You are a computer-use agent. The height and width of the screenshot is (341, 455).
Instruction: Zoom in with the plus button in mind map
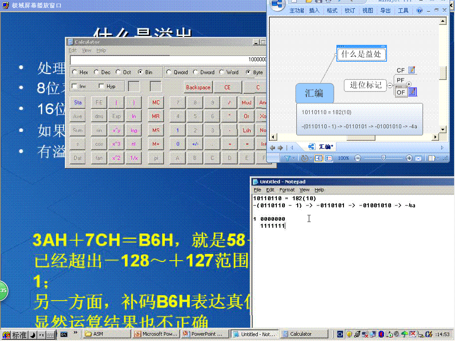click(x=409, y=159)
